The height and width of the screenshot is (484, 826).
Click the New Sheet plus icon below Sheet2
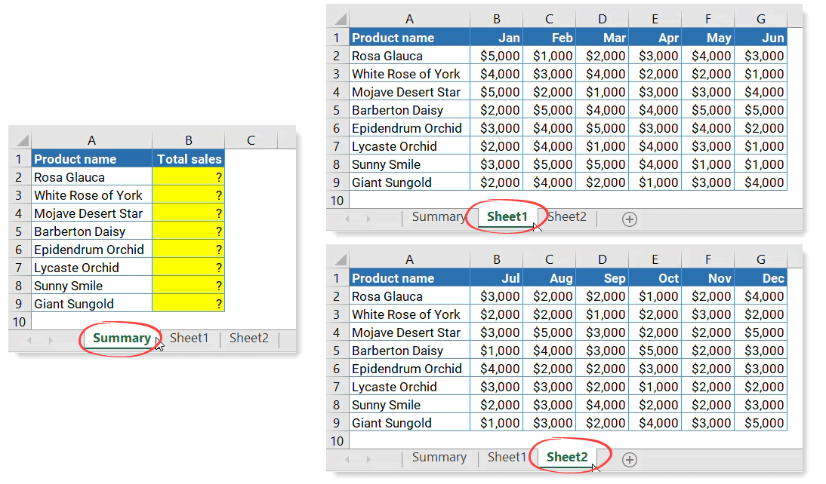click(629, 460)
